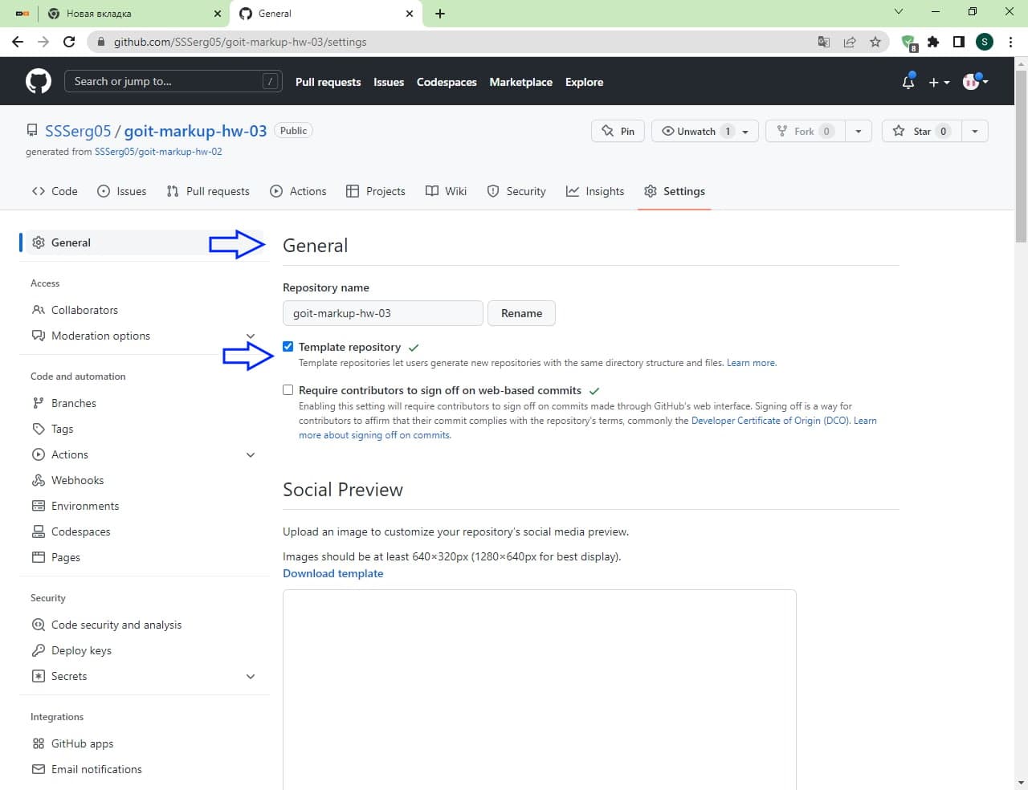Open the Star lists dropdown caret
The height and width of the screenshot is (790, 1028).
[x=975, y=131]
